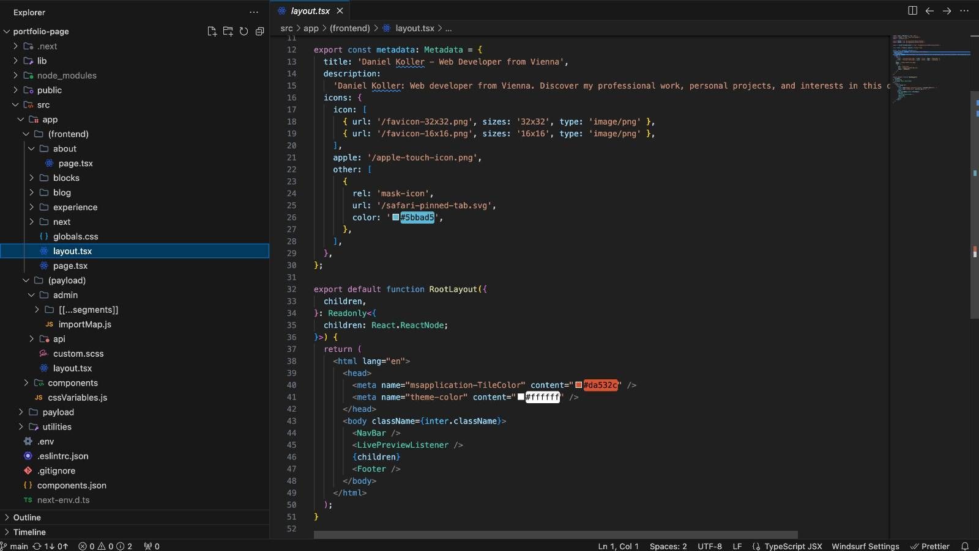The width and height of the screenshot is (979, 551).
Task: Open the notifications bell in status bar
Action: (965, 546)
